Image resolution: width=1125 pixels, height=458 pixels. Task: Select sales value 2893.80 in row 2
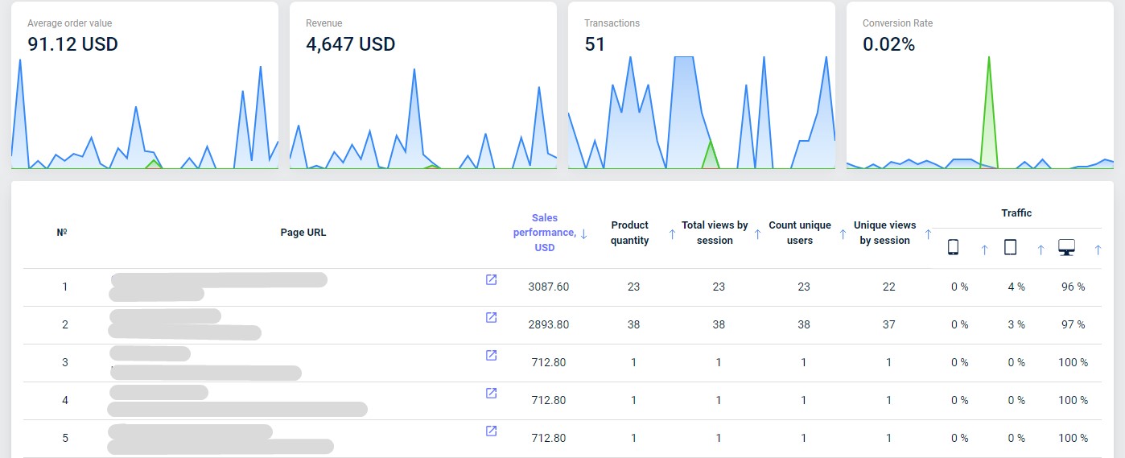(x=549, y=324)
